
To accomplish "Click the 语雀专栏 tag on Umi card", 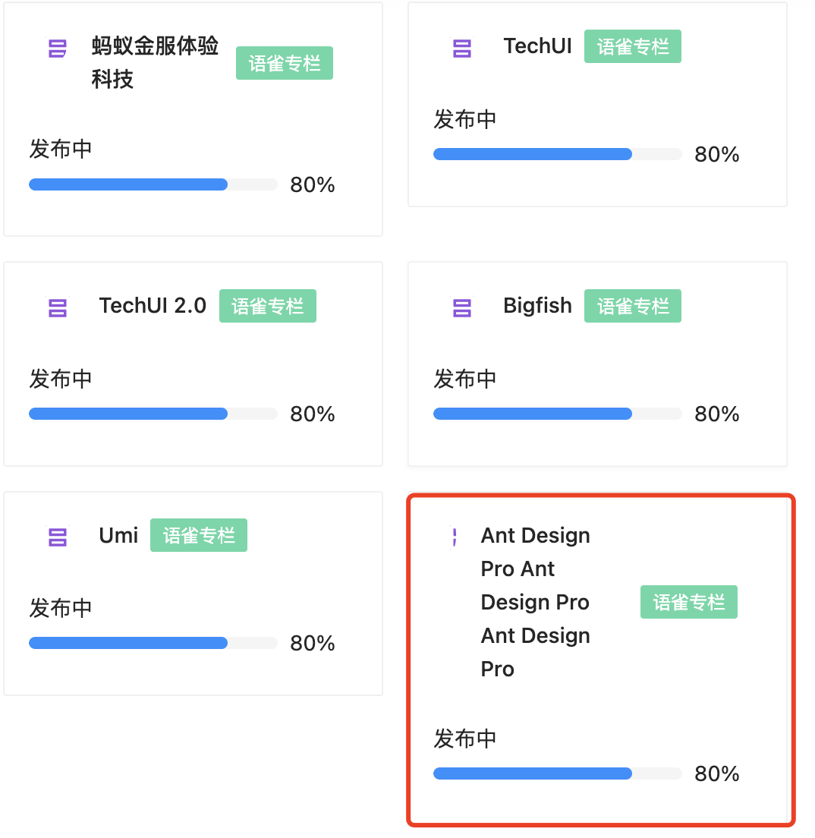I will click(x=198, y=535).
